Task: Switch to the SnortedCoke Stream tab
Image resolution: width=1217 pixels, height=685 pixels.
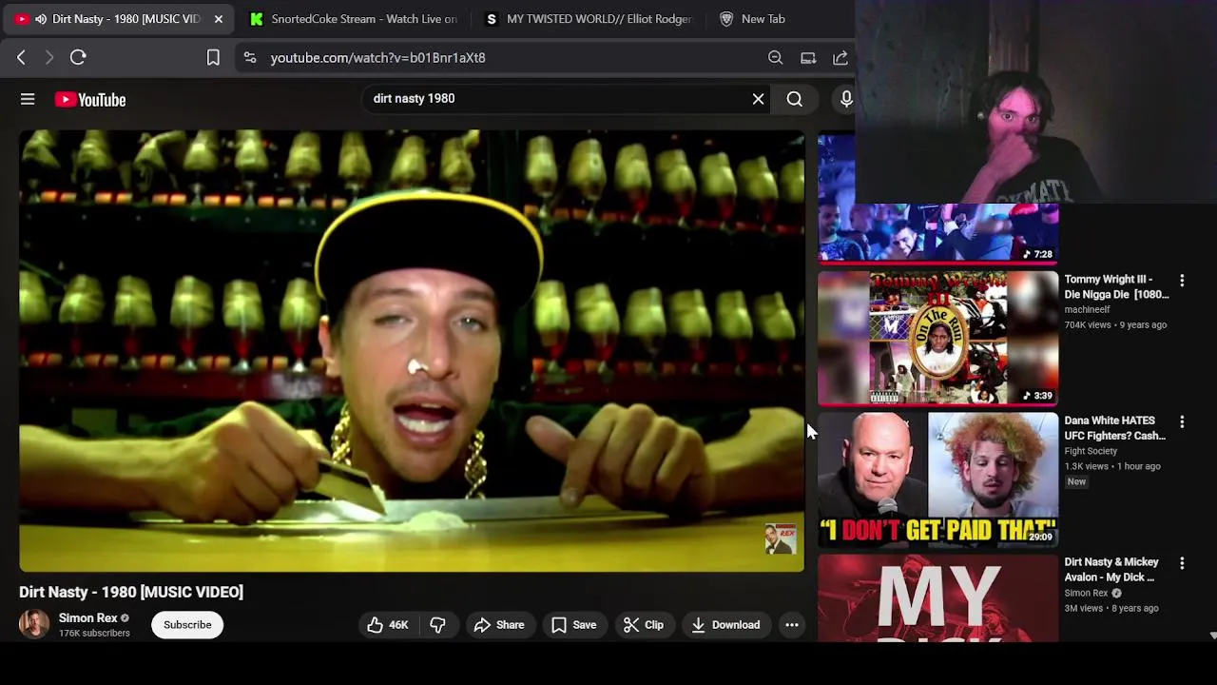Action: (354, 19)
